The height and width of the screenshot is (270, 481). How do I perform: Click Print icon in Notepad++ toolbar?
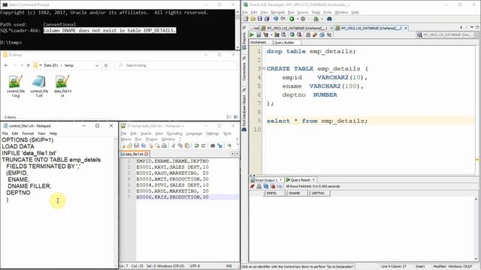pyautogui.click(x=164, y=145)
